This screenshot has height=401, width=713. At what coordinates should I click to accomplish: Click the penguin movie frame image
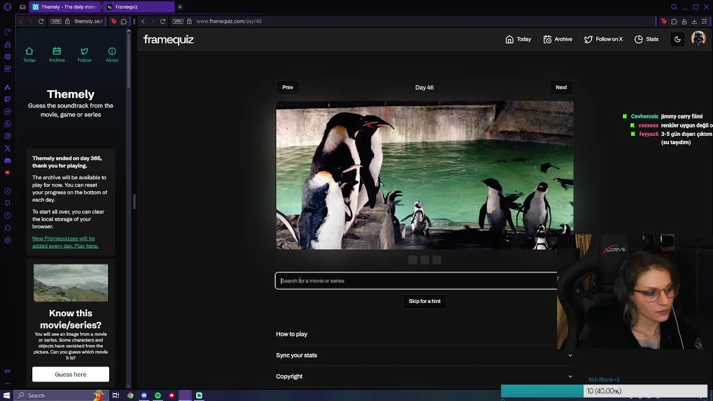(x=424, y=175)
